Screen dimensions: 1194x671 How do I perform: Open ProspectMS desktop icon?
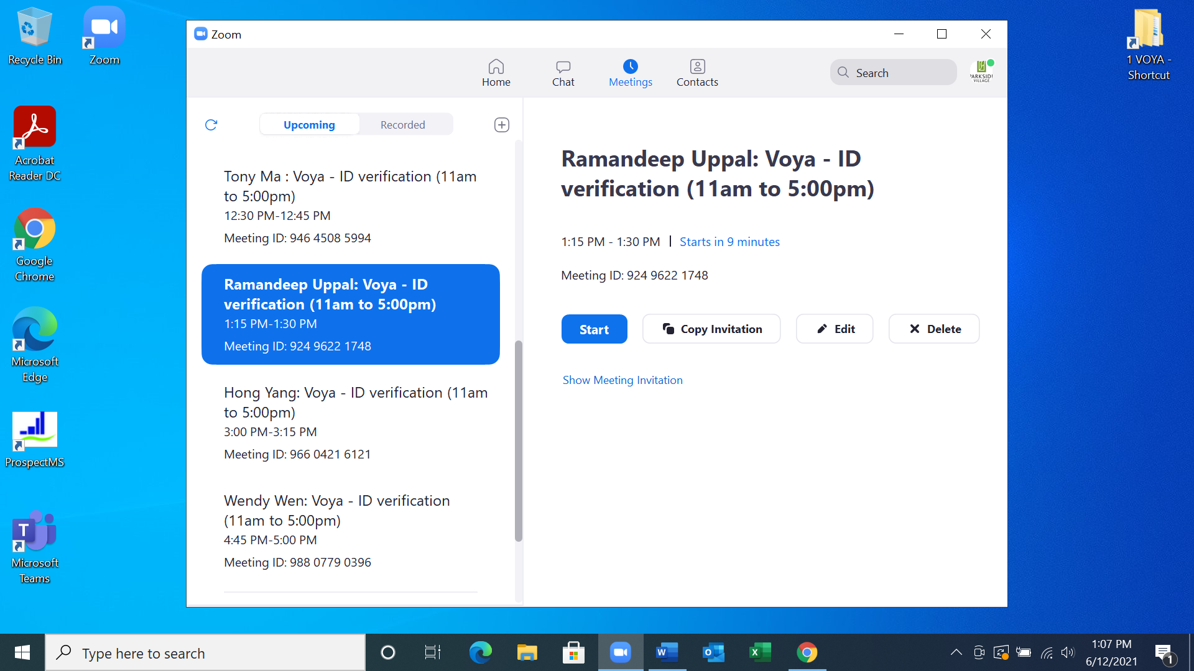(35, 440)
